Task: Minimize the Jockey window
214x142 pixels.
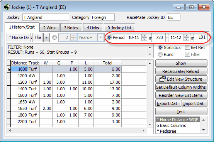Action: 178,7
